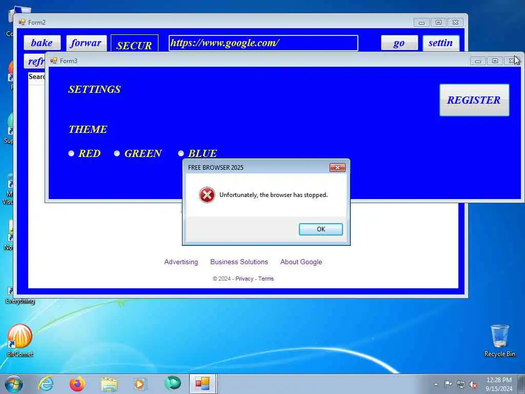Click the Show desktop strip
This screenshot has width=525, height=394.
point(521,384)
